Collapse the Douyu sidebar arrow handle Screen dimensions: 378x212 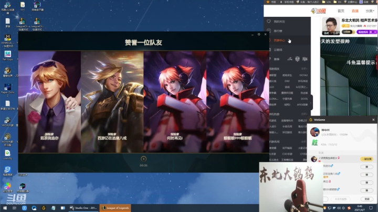(311, 103)
